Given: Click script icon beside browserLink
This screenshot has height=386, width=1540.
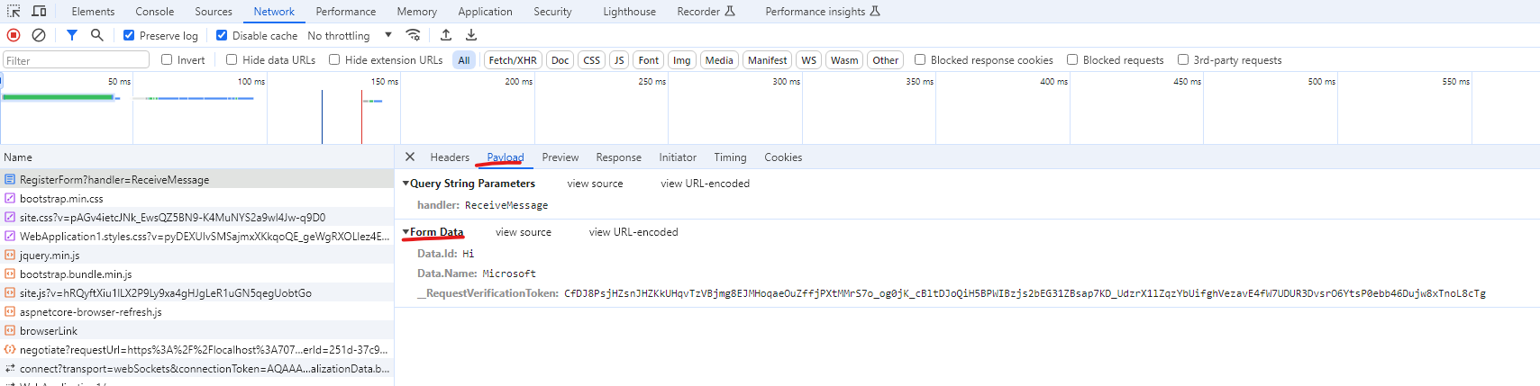Looking at the screenshot, I should pyautogui.click(x=10, y=330).
